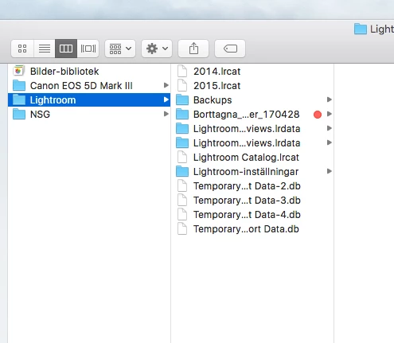Expand arrow next to Backups

click(x=330, y=99)
